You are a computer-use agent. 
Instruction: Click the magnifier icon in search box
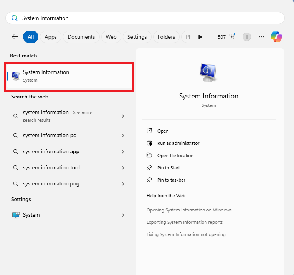[15, 18]
